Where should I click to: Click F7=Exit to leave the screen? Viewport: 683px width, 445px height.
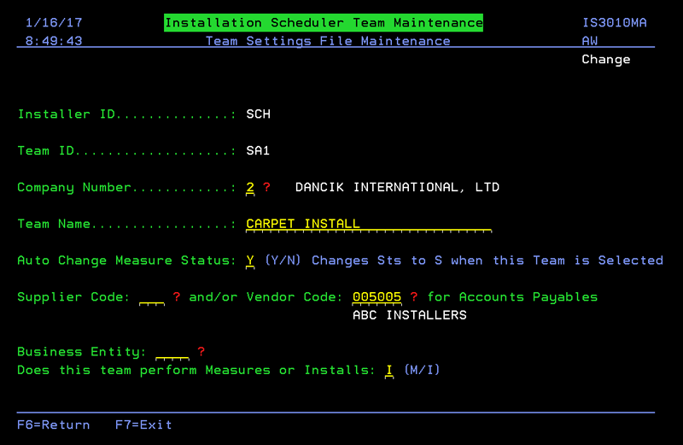pos(143,425)
